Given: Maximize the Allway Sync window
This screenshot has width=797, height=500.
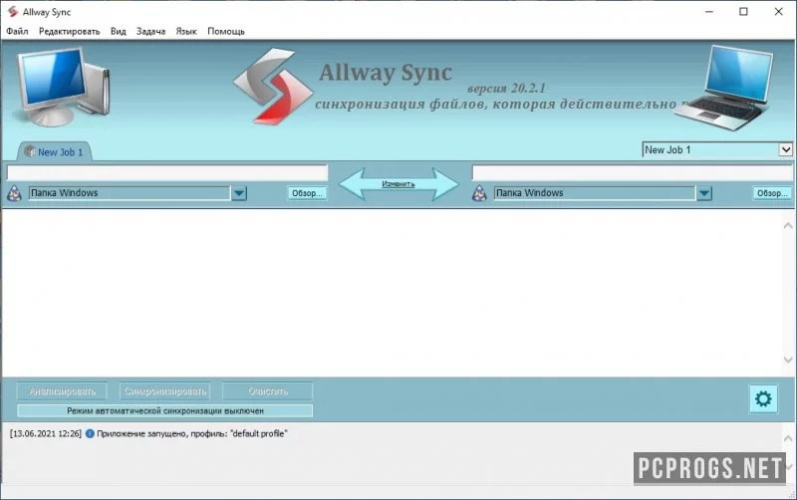Looking at the screenshot, I should pyautogui.click(x=743, y=12).
